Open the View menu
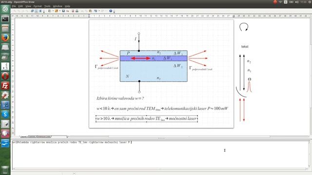This screenshot has height=175, width=312. pos(28,6)
